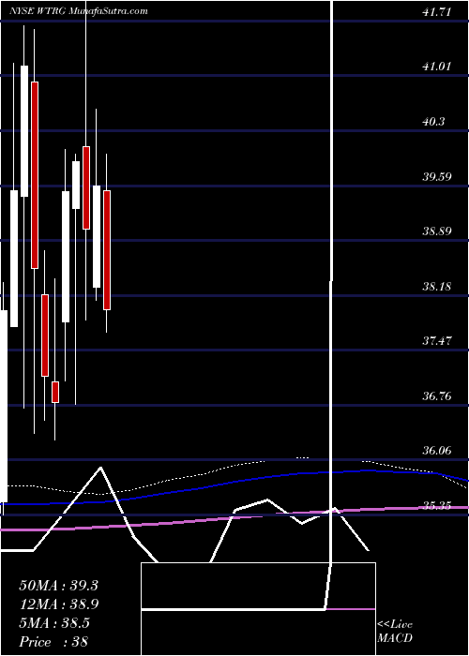Click the 36.76 price axis label
Image resolution: width=469 pixels, height=656 pixels.
pos(437,395)
